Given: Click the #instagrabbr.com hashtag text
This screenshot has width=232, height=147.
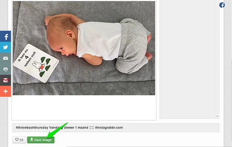Looking at the screenshot, I should coord(109,127).
